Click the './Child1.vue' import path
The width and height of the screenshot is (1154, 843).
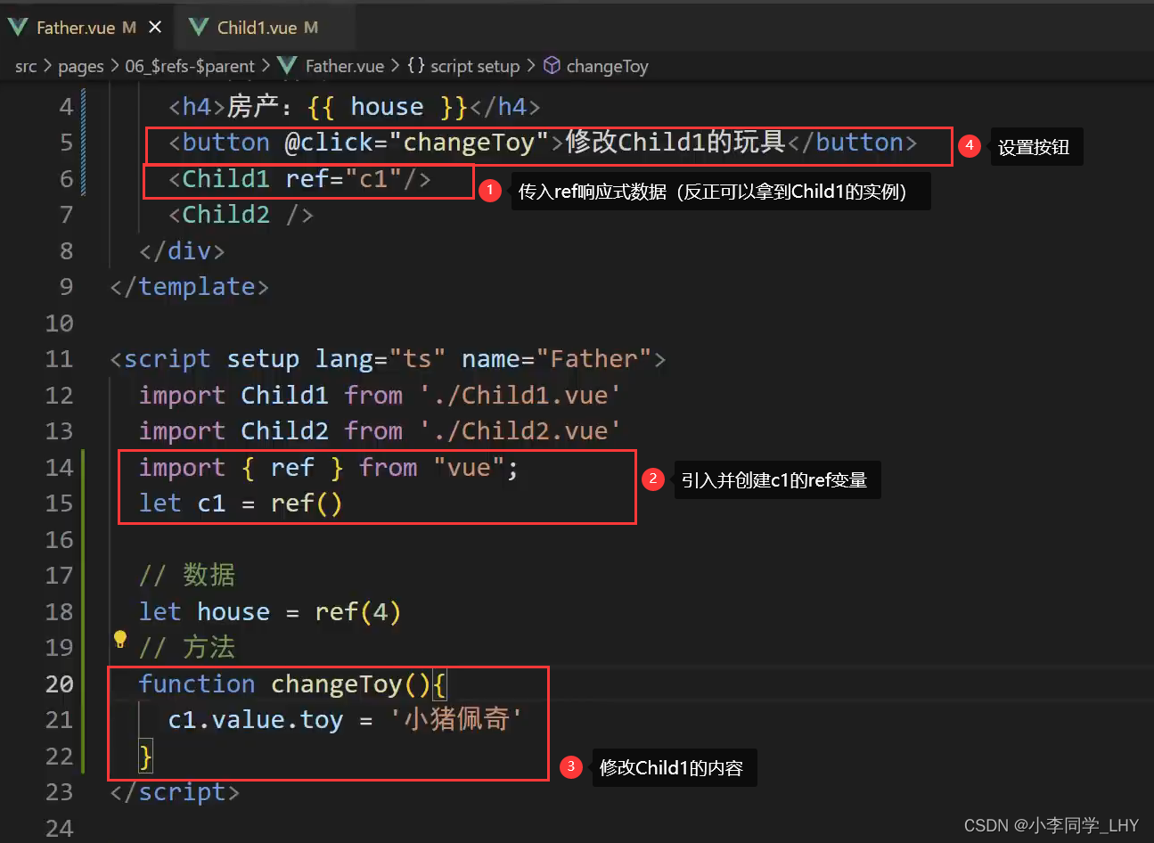tap(520, 395)
